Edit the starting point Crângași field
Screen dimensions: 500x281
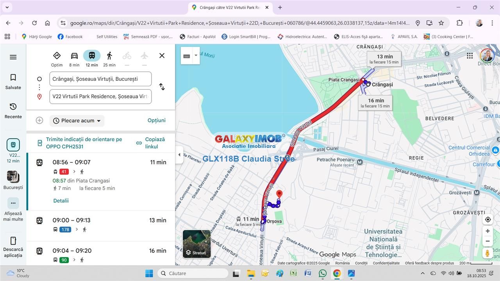point(100,79)
